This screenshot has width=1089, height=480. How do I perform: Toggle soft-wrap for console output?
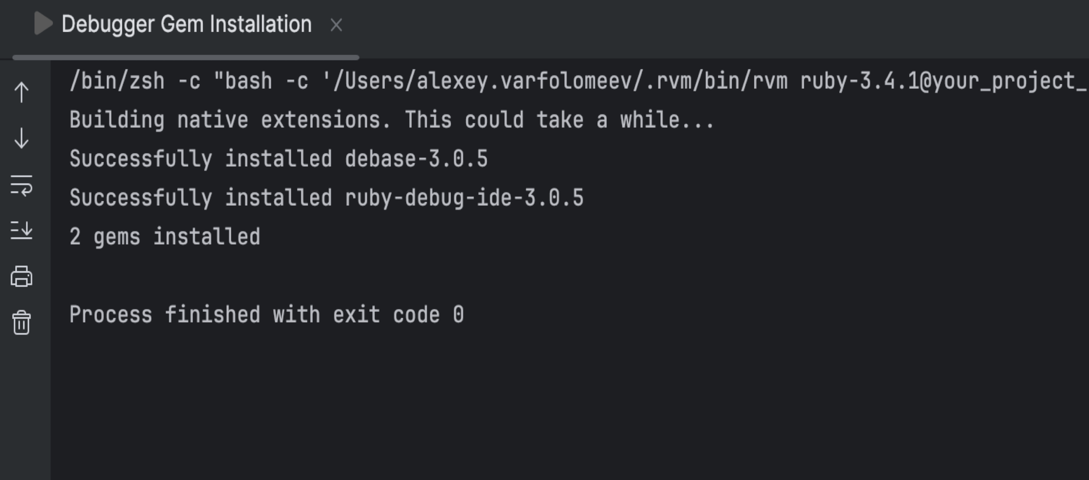point(22,186)
